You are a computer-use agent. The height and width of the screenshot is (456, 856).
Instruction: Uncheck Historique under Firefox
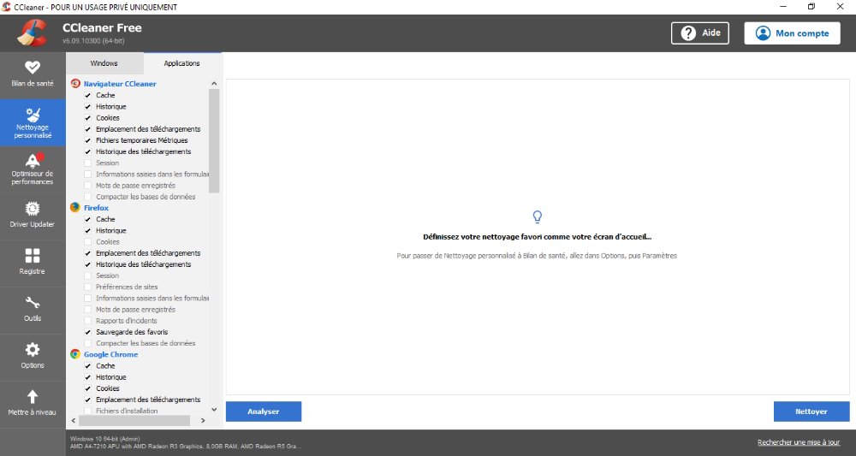click(88, 231)
